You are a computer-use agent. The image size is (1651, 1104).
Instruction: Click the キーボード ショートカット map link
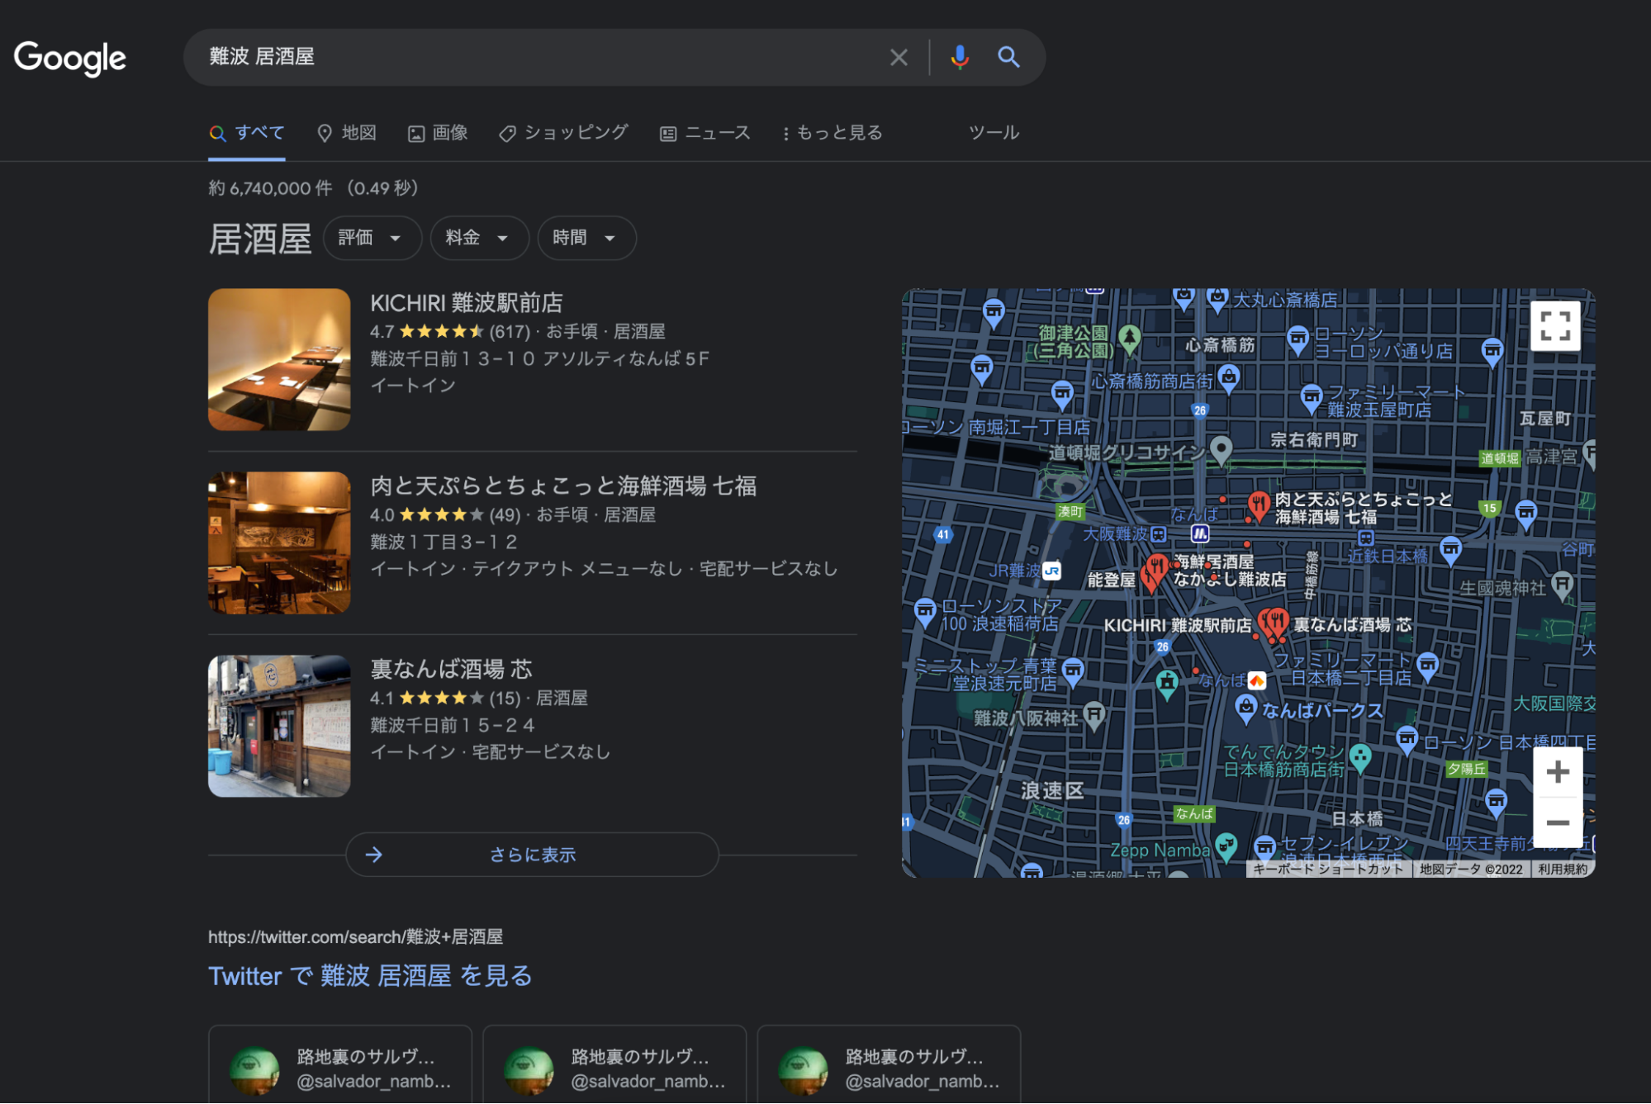tap(1328, 869)
